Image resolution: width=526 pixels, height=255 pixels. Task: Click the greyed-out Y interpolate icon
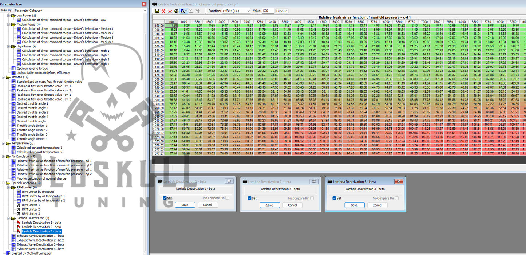pyautogui.click(x=198, y=11)
